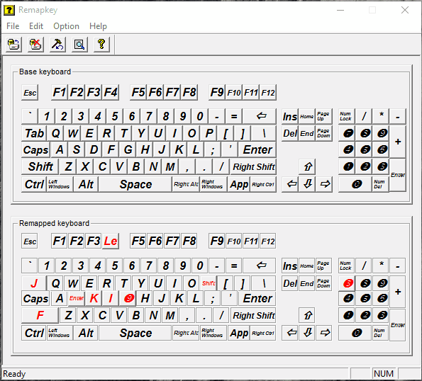Click right arrow key on Remapped keyboard
The width and height of the screenshot is (422, 381).
(325, 333)
